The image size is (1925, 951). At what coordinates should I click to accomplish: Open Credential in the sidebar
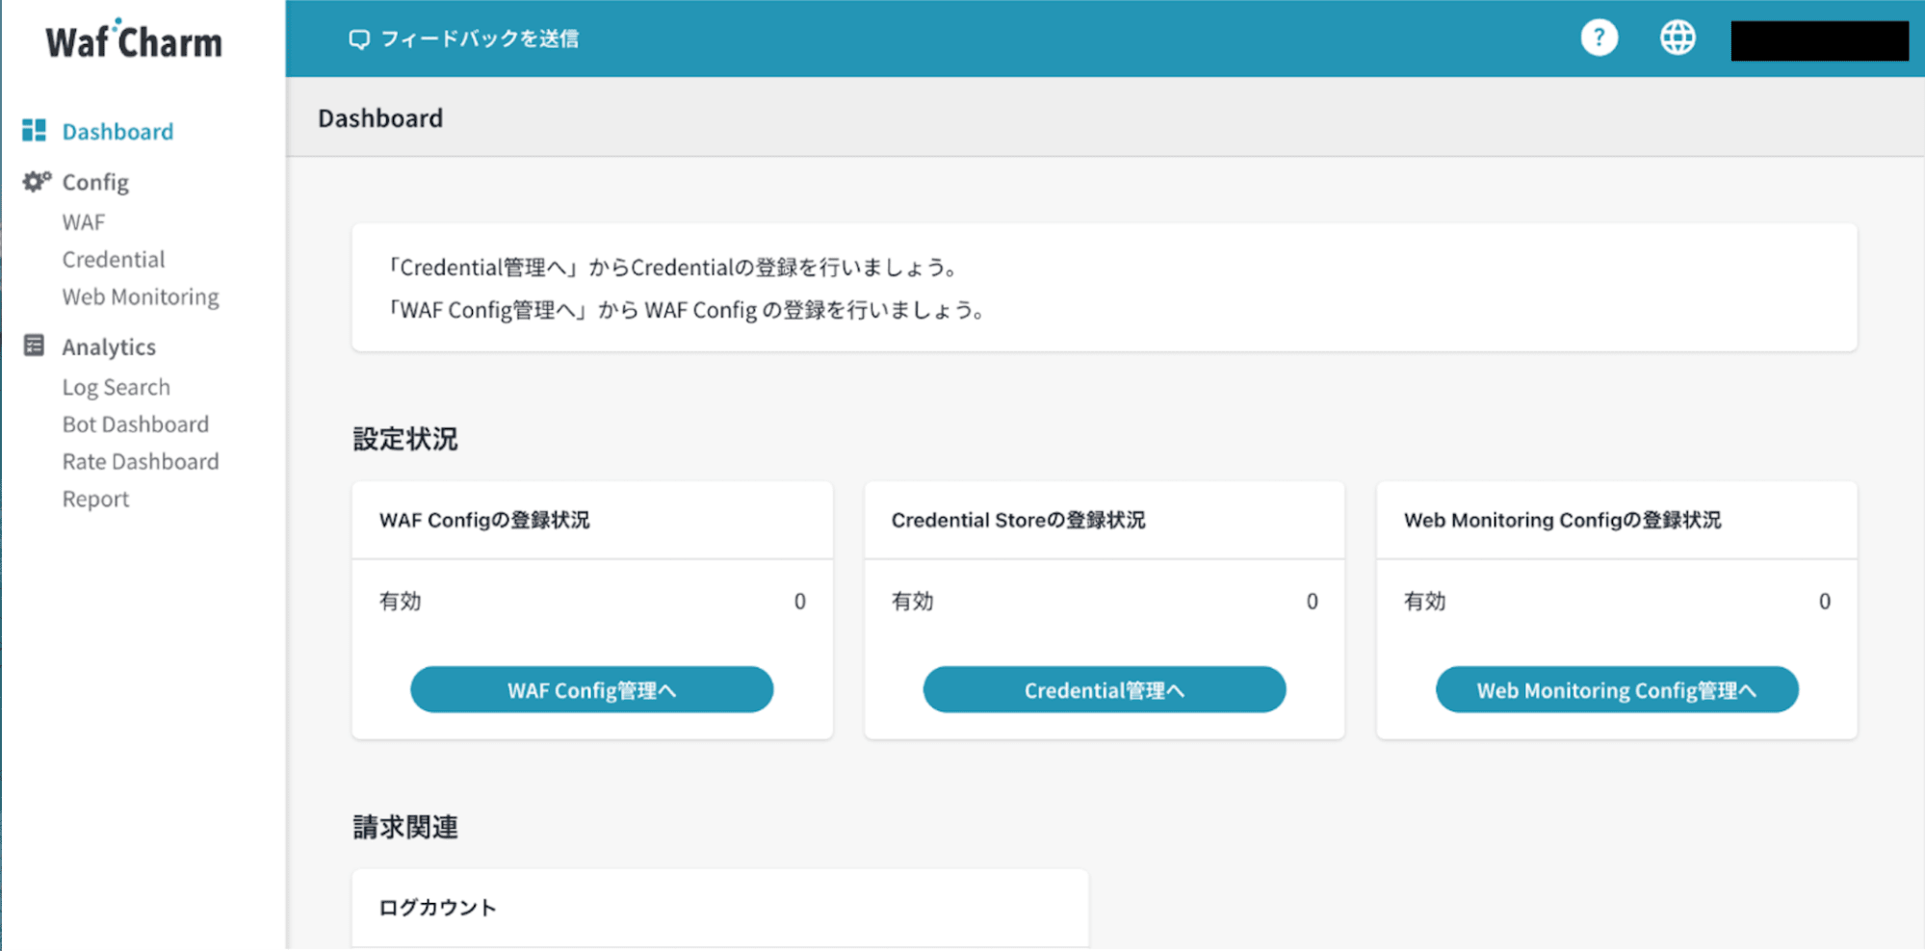tap(114, 260)
